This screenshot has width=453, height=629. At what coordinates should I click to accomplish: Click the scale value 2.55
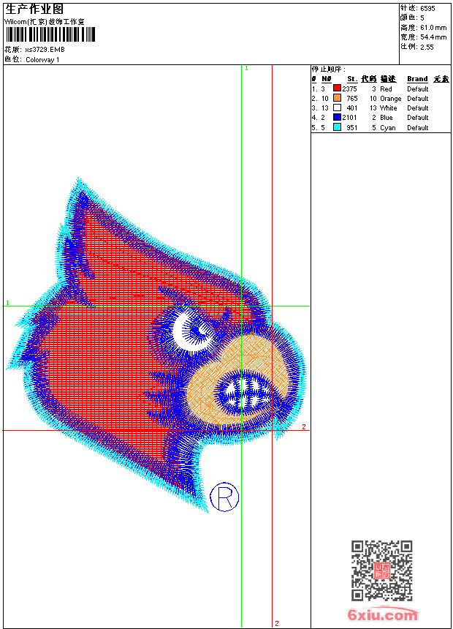point(427,48)
